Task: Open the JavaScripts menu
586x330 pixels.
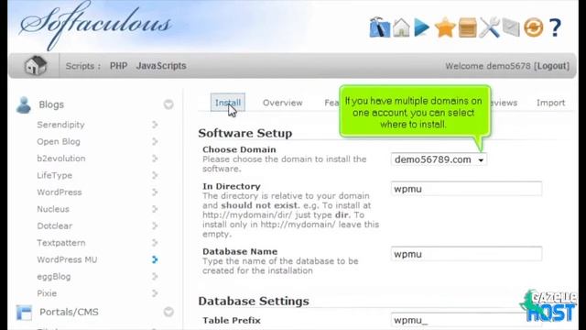Action: pyautogui.click(x=161, y=66)
